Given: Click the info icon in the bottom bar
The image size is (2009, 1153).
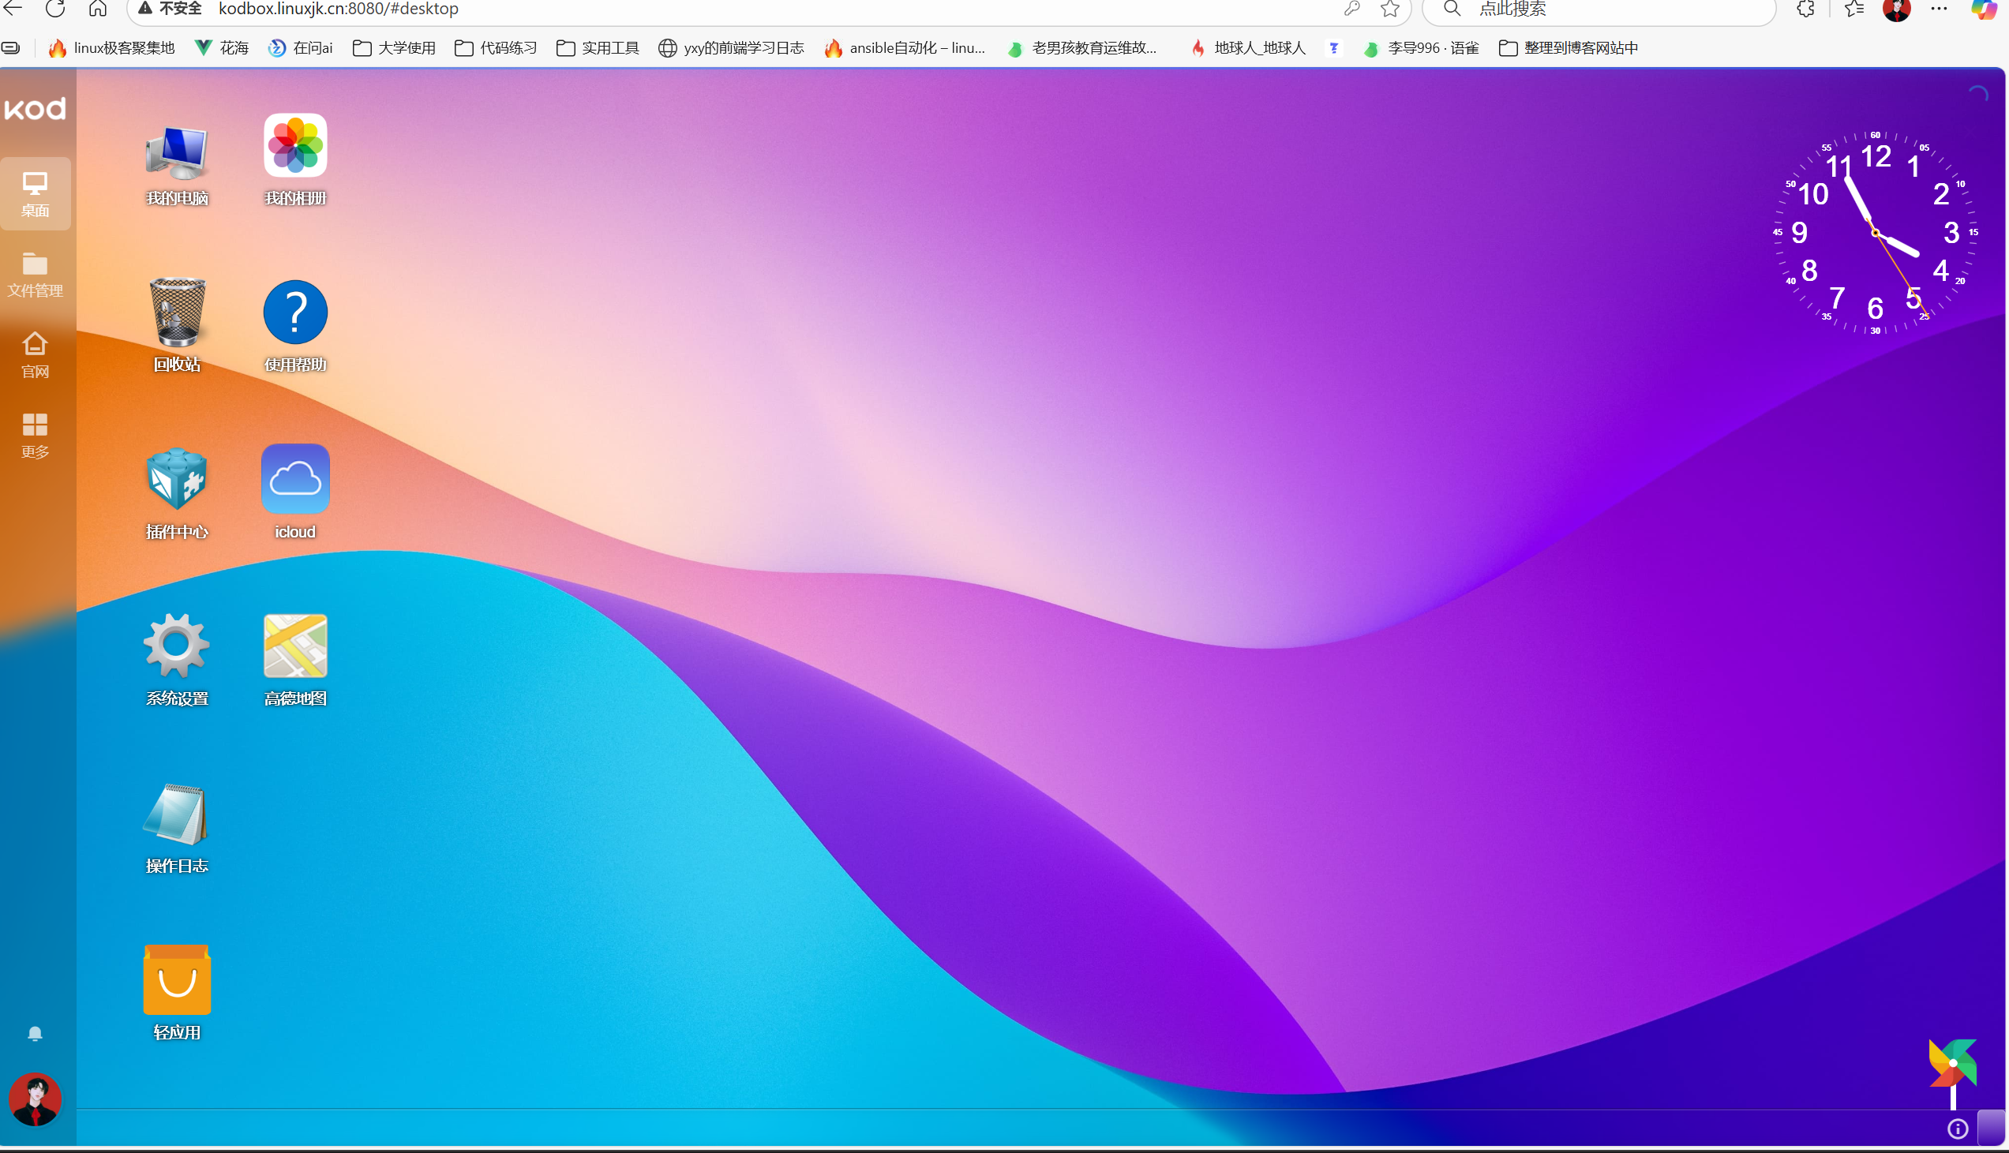Looking at the screenshot, I should click(1957, 1129).
